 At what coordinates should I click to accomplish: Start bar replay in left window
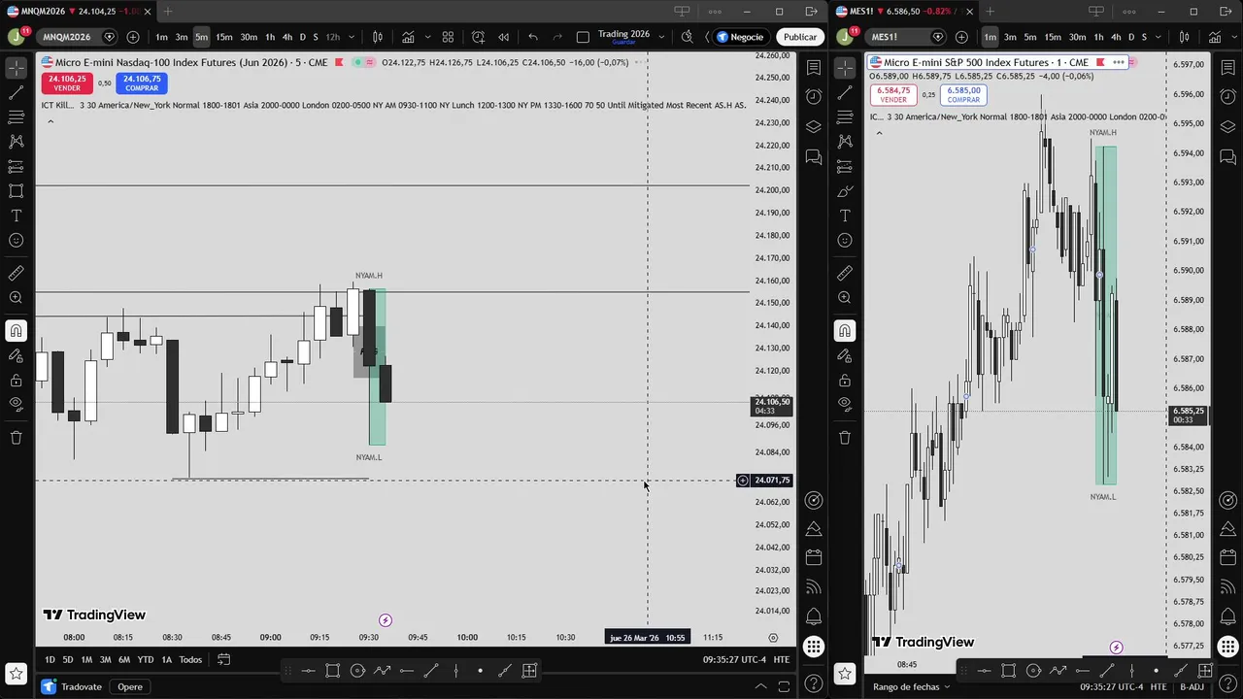[x=503, y=37]
